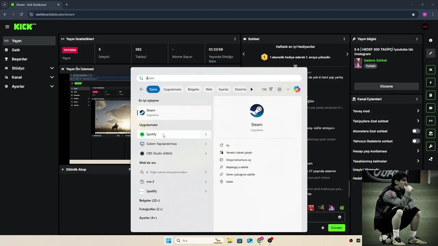Toggle the chat bubble widget icon
438x246 pixels.
pos(430,108)
